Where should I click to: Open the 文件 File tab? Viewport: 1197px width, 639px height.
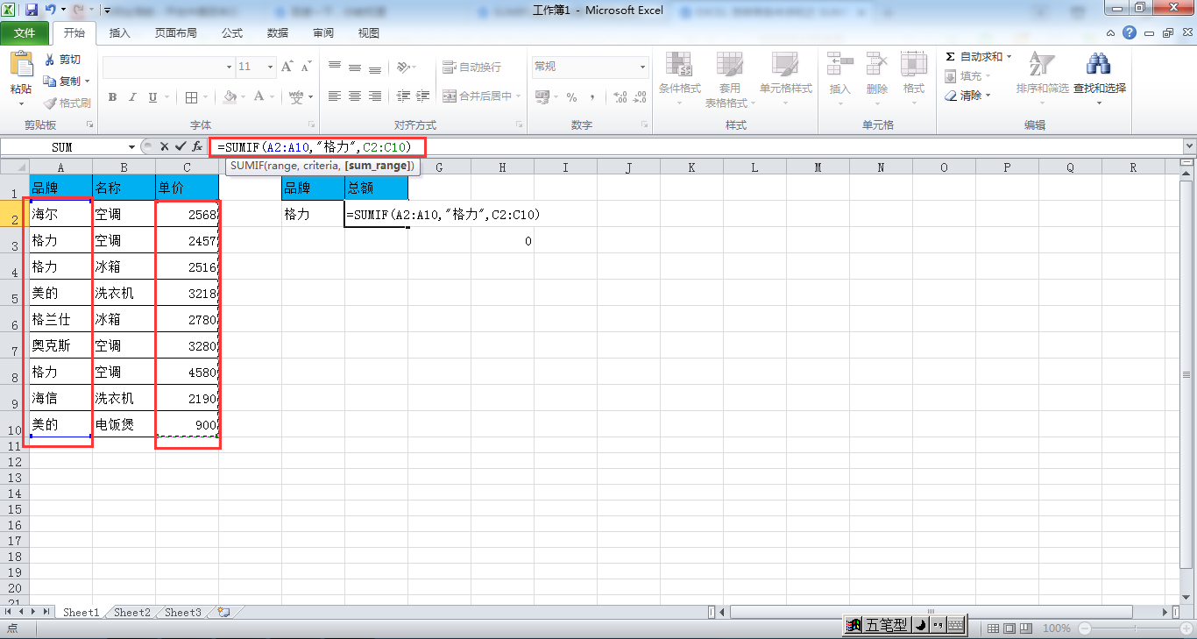(x=25, y=33)
